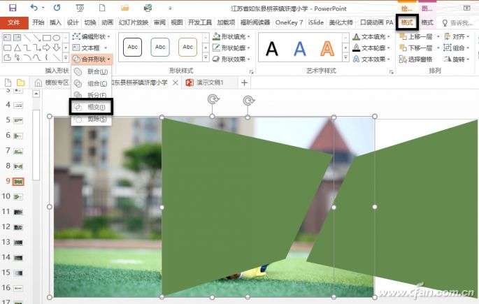Switch to the 切换 ribbon tab
The width and height of the screenshot is (479, 304).
point(90,22)
